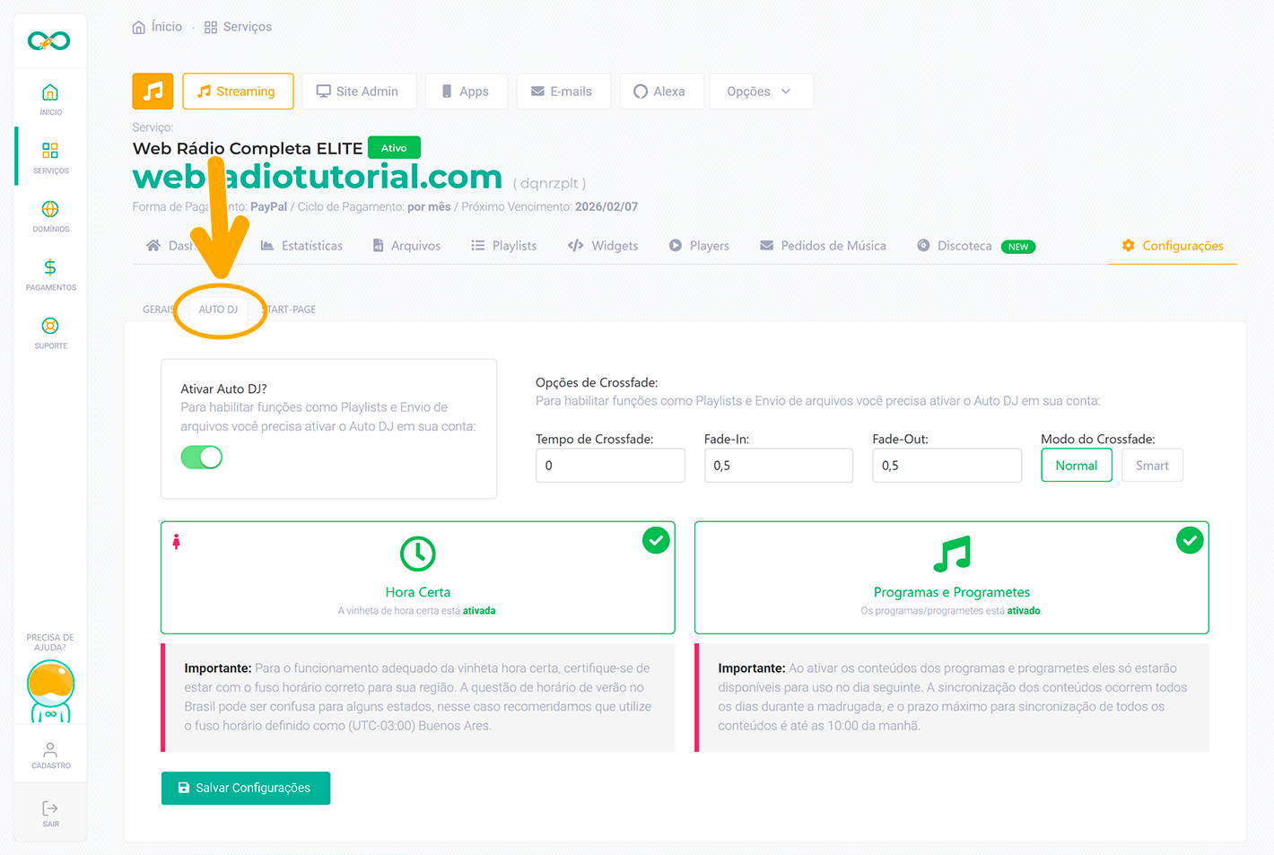Disable the Ativar Auto DJ switch
Image resolution: width=1274 pixels, height=855 pixels.
click(x=202, y=458)
